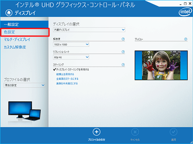The width and height of the screenshot is (193, 144).
Task: Open the help icon for スケーリング
Action: (x=123, y=65)
